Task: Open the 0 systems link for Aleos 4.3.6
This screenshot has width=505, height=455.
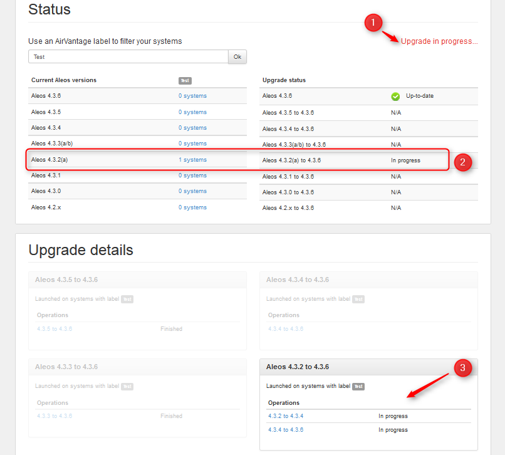Action: (192, 96)
